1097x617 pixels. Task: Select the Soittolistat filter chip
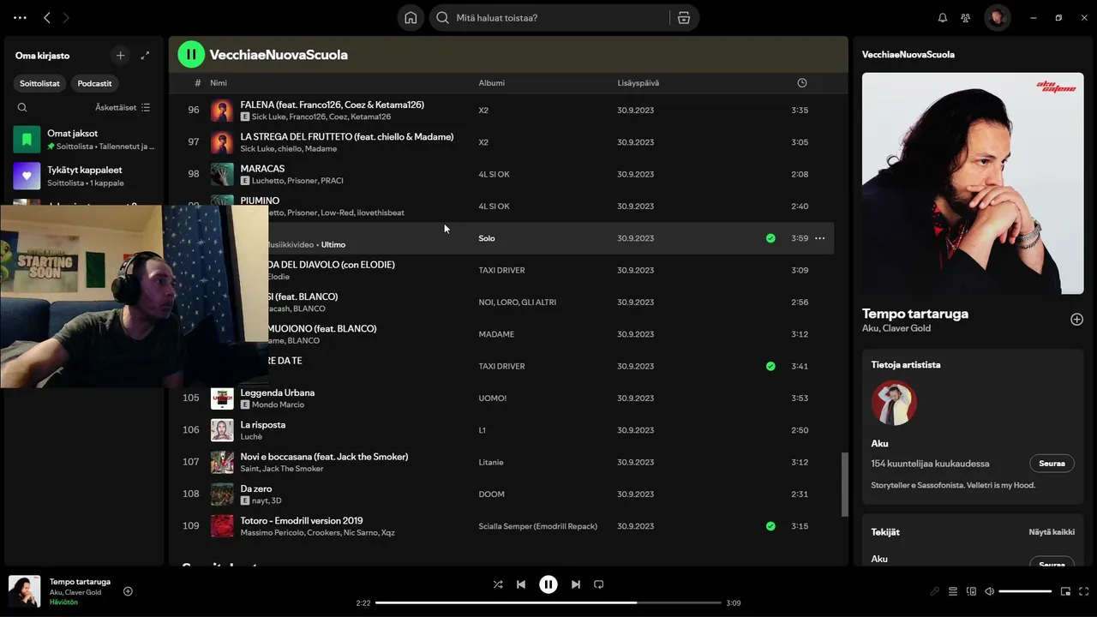click(x=40, y=83)
